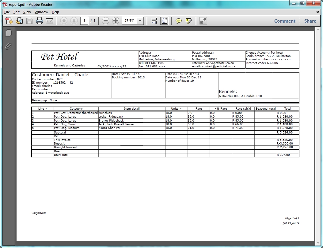Toggle fit to window width scrolling

[x=154, y=21]
